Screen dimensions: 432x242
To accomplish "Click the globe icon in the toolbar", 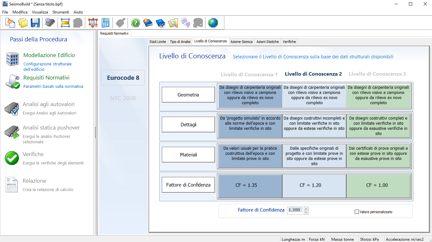I will pos(213,23).
